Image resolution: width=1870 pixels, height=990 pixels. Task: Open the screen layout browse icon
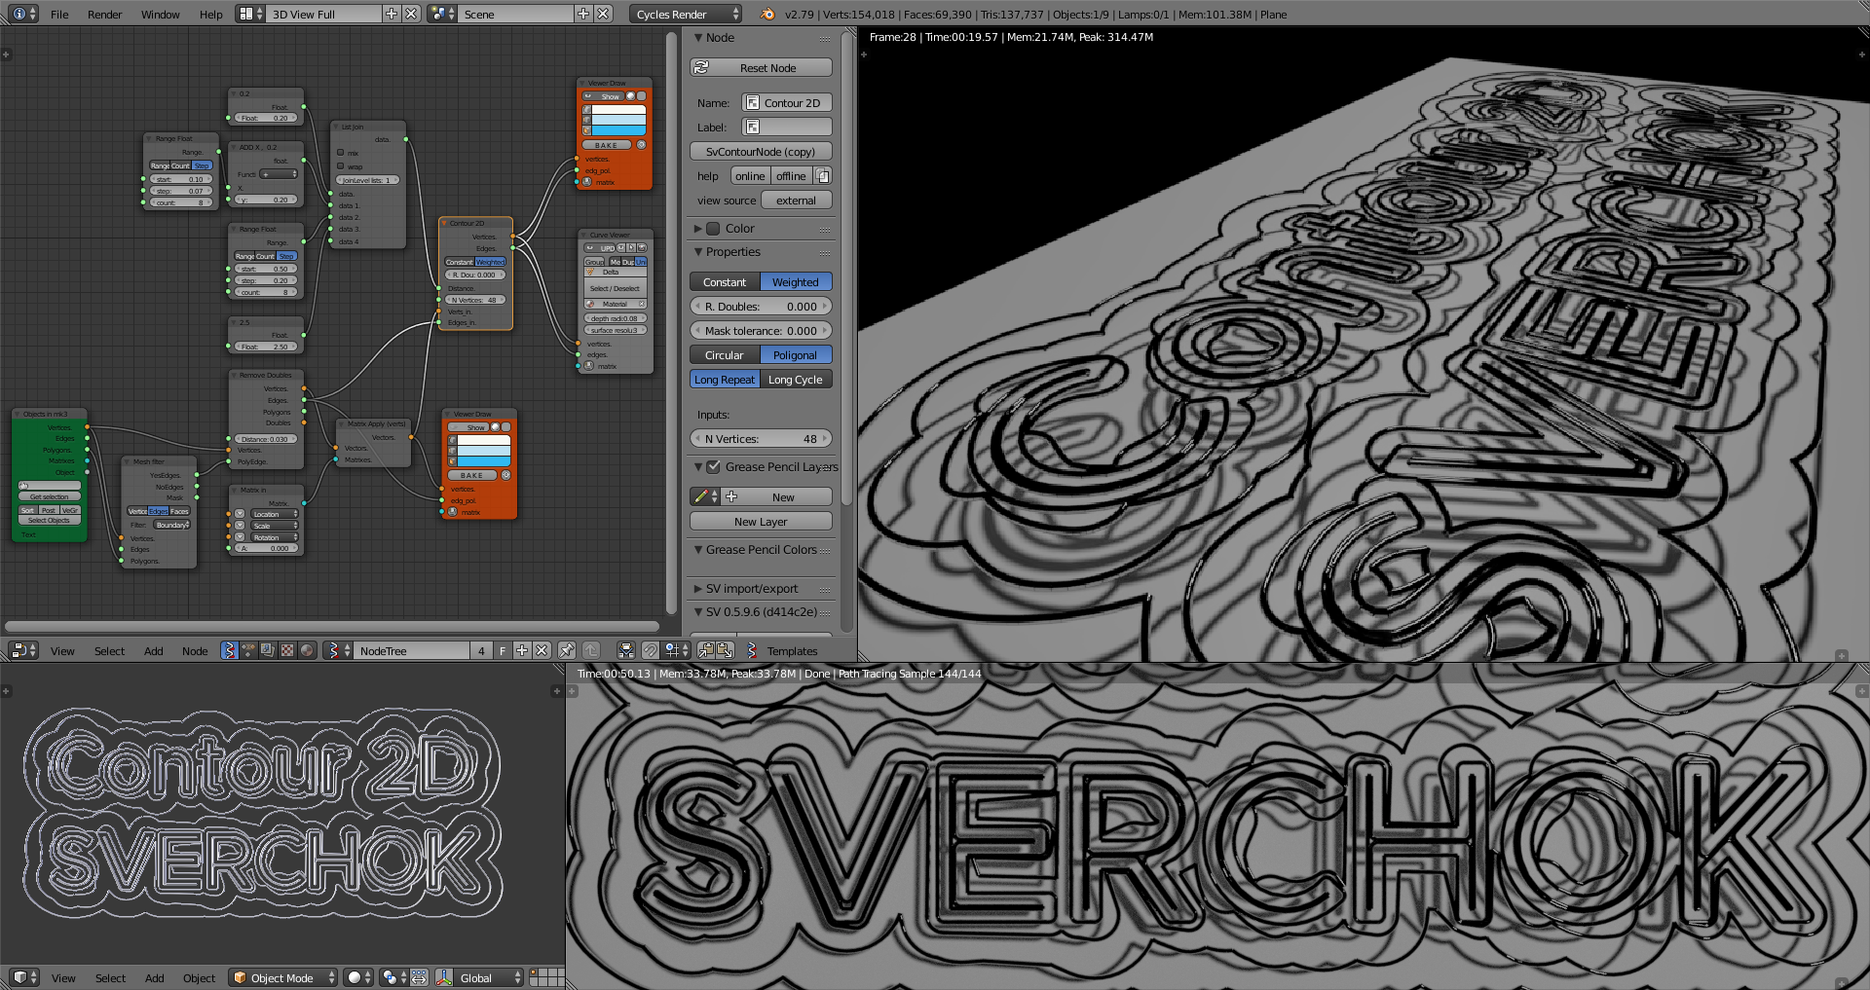[x=250, y=14]
